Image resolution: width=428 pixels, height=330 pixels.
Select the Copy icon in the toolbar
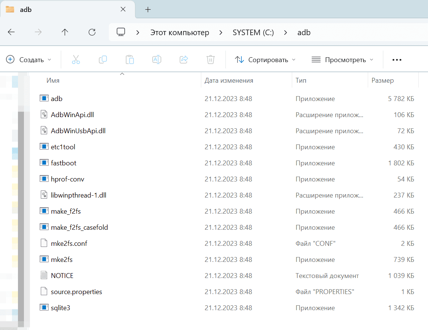point(103,59)
